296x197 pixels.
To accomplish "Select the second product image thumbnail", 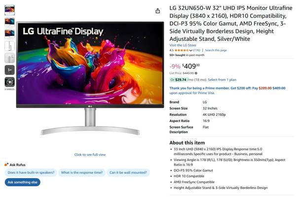I will (x=10, y=22).
